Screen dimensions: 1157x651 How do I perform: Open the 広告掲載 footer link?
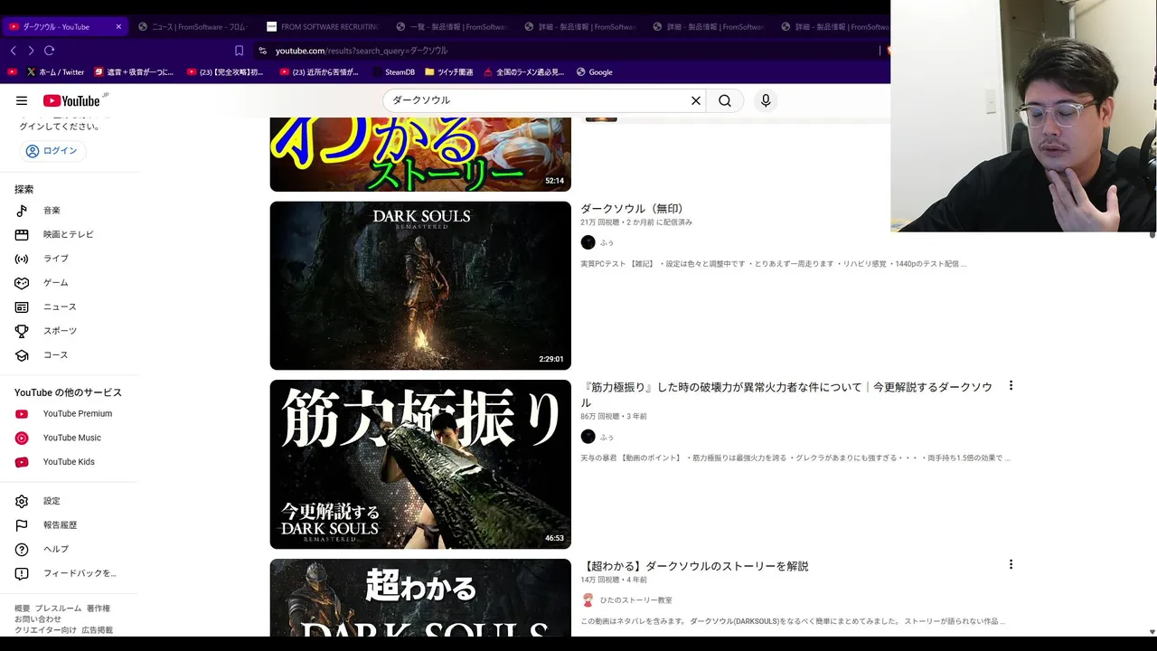pos(97,630)
